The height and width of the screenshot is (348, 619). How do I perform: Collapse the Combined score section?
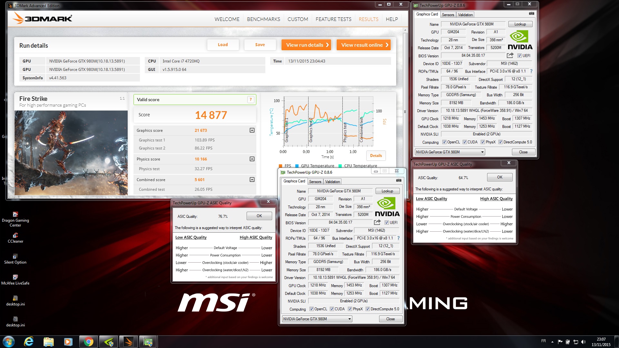tap(252, 179)
